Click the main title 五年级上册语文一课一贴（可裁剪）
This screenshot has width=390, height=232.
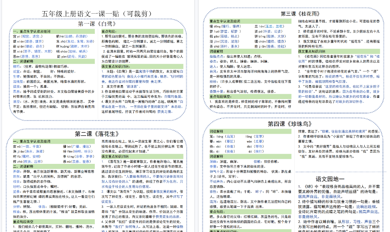pos(96,14)
